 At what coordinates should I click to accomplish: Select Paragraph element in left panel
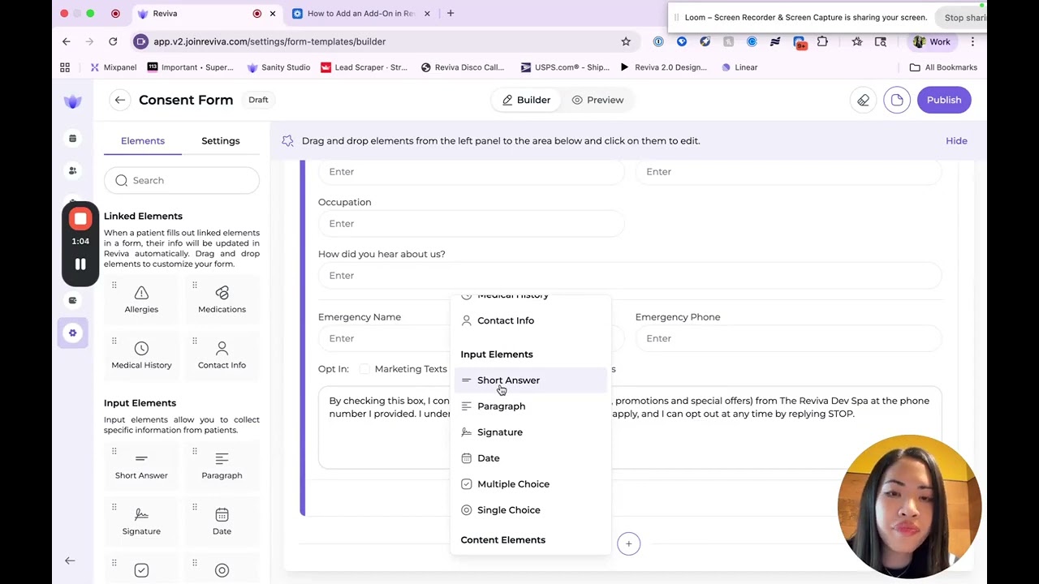[x=222, y=466]
